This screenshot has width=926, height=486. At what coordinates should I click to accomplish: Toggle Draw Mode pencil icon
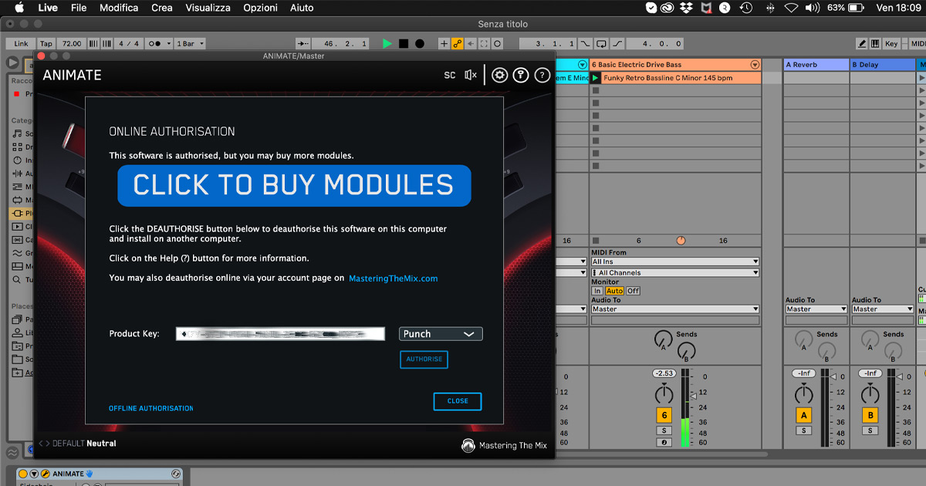[862, 44]
